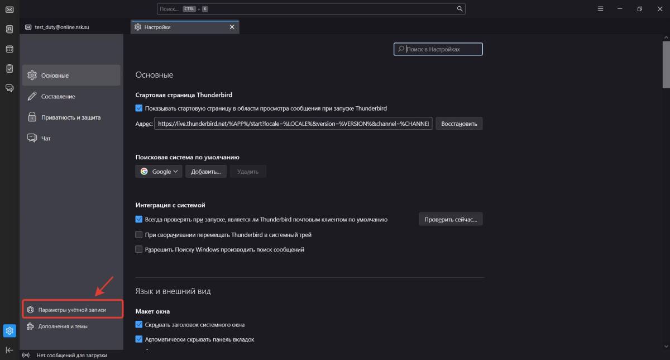Select the Составление settings category

tap(58, 97)
